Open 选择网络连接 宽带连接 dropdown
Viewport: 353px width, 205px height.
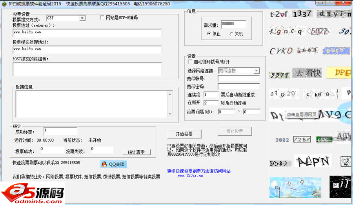[257, 71]
